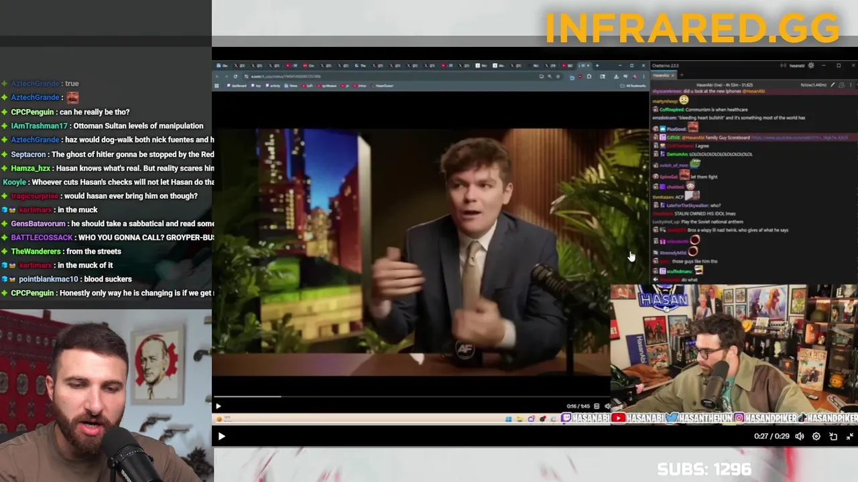Click Kooyle's chat message about Hasan's checks

click(x=109, y=182)
